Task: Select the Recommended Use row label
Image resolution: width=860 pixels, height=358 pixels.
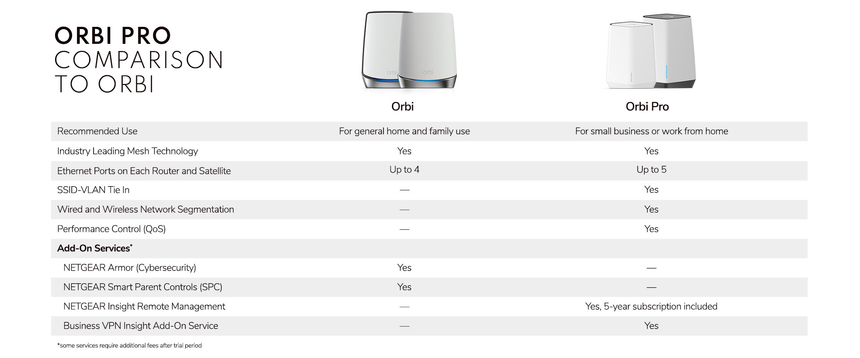Action: [97, 131]
